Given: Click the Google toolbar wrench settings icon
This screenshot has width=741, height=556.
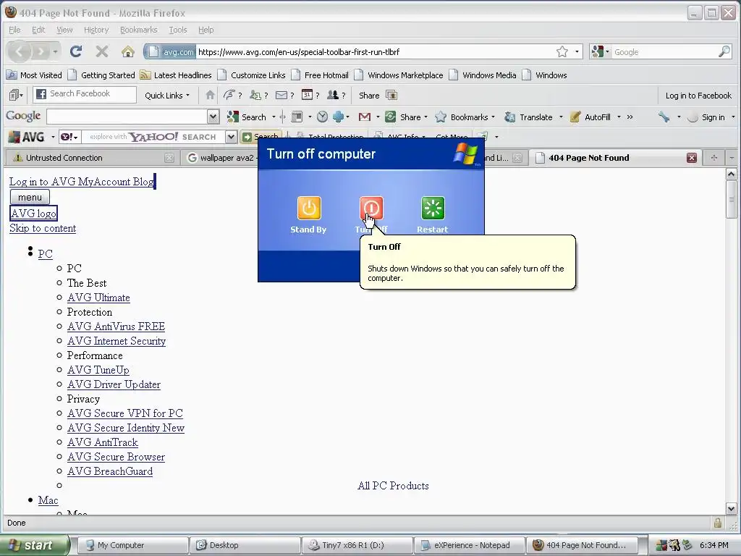Looking at the screenshot, I should click(x=664, y=117).
